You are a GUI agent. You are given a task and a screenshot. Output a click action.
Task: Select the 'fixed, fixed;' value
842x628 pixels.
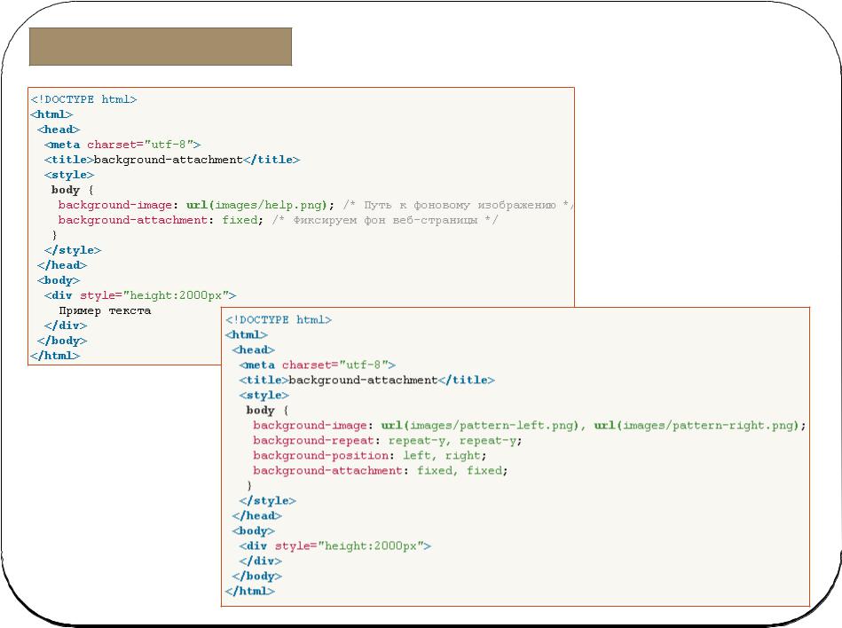[x=462, y=471]
